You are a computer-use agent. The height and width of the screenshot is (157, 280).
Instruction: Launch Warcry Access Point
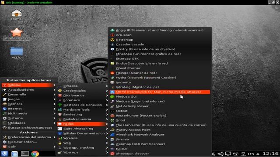click(160, 130)
